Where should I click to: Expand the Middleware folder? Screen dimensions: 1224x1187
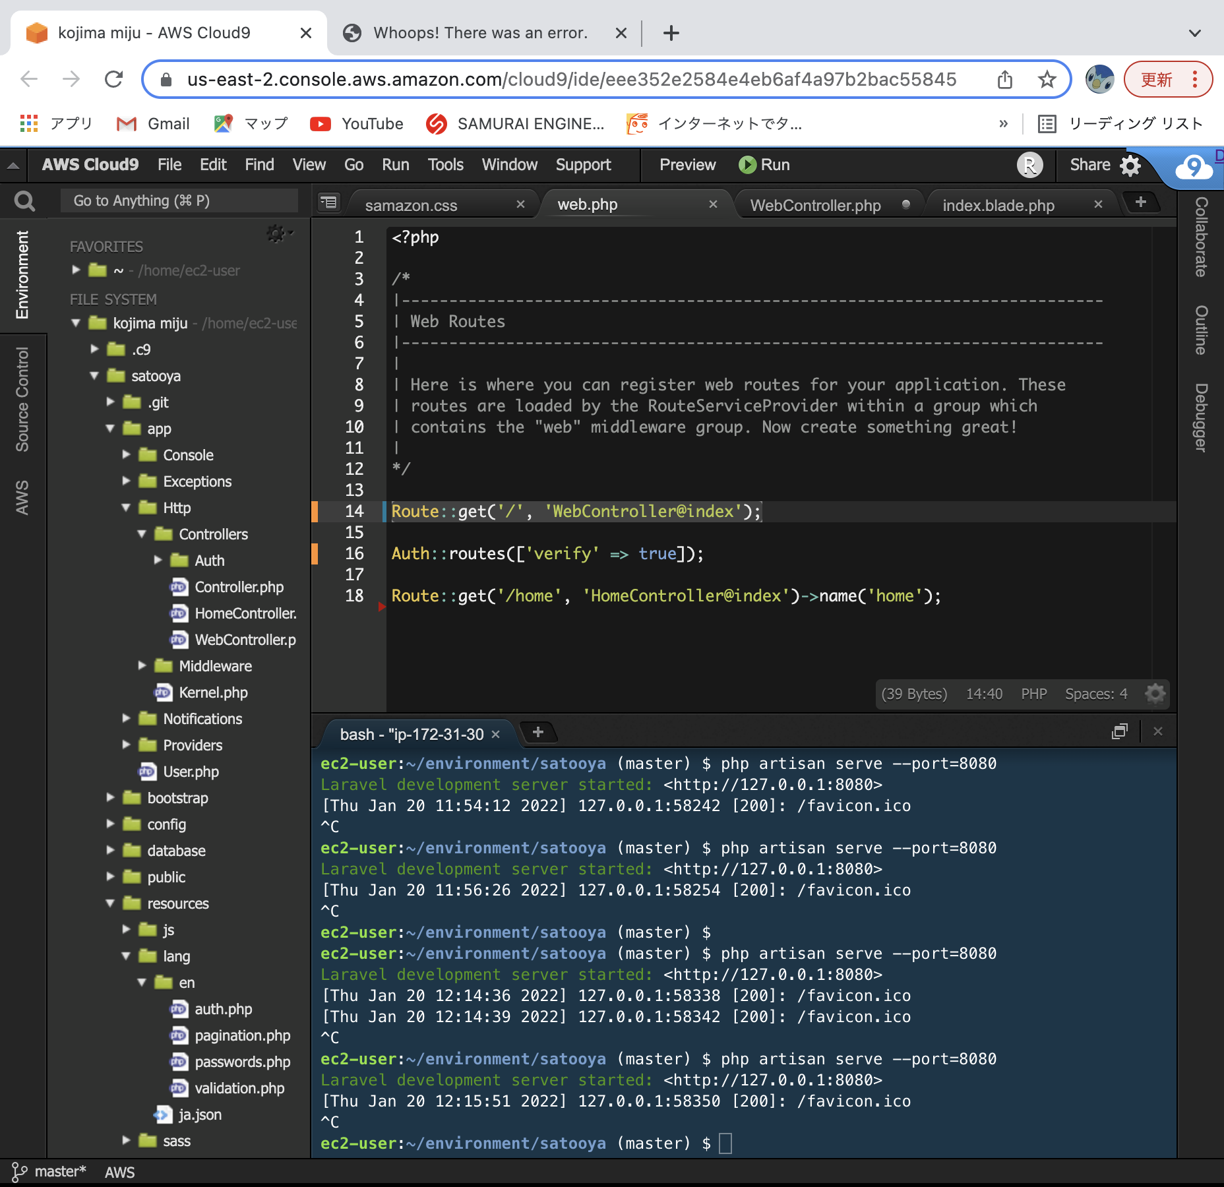(141, 666)
